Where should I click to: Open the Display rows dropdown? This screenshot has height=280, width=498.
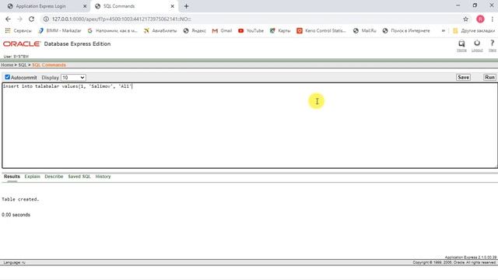[73, 78]
